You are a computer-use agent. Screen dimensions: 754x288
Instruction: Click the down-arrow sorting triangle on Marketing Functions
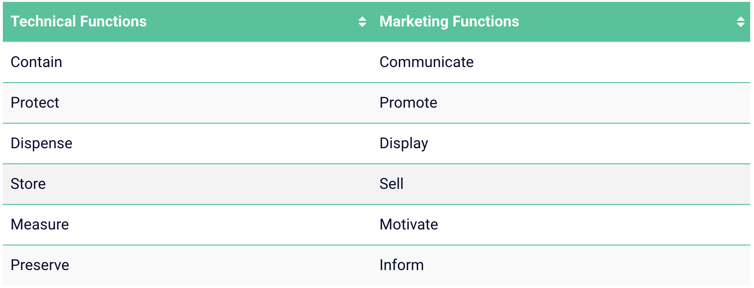740,24
